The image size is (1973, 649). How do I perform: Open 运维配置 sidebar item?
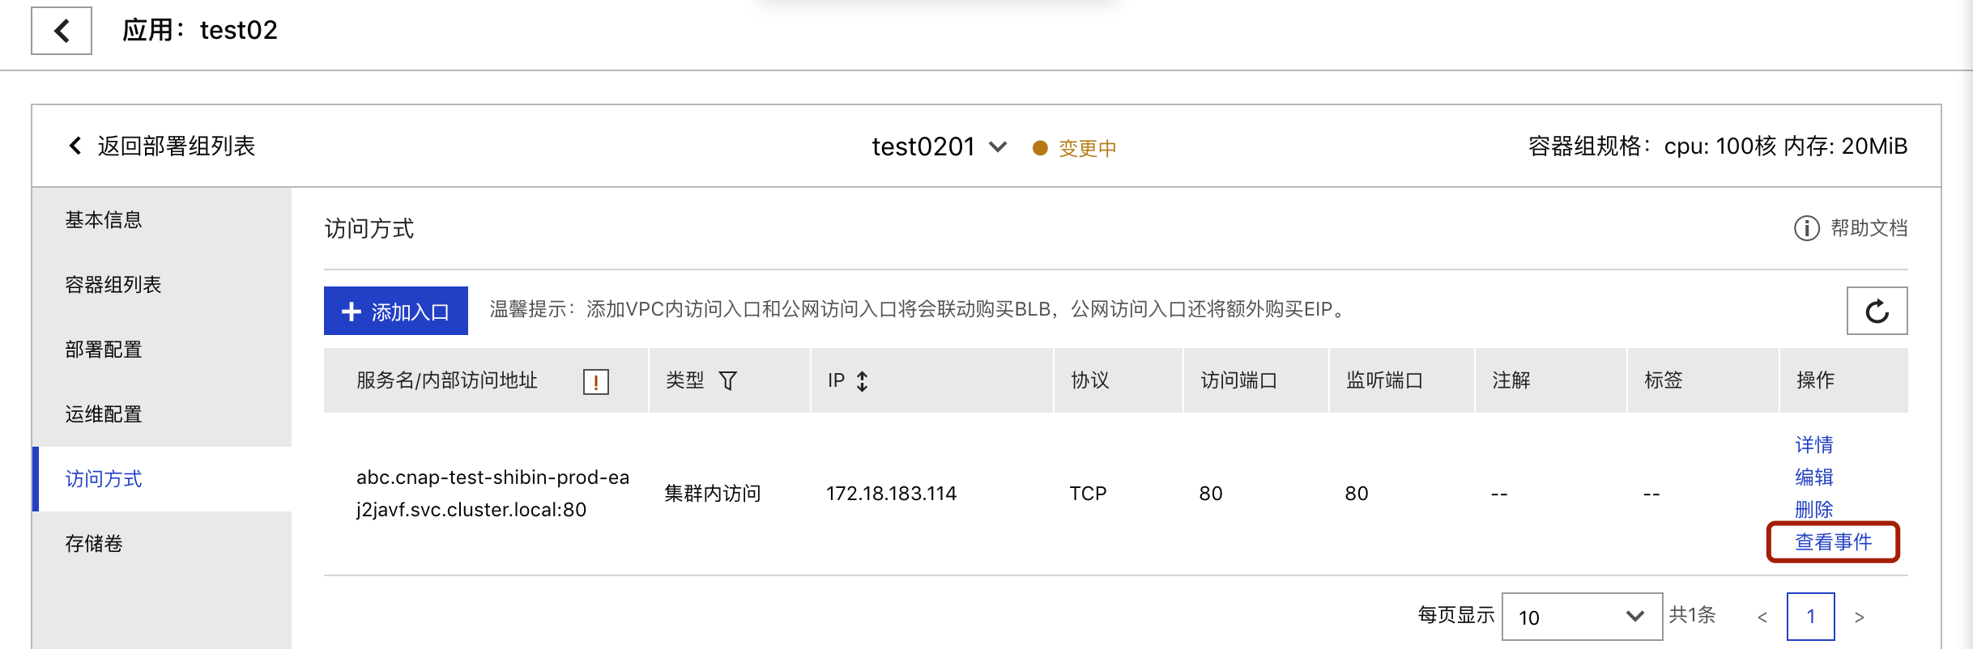104,414
